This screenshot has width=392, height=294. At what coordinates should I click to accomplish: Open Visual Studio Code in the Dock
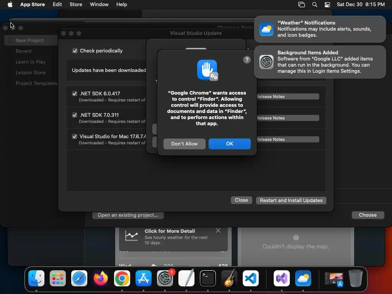251,278
